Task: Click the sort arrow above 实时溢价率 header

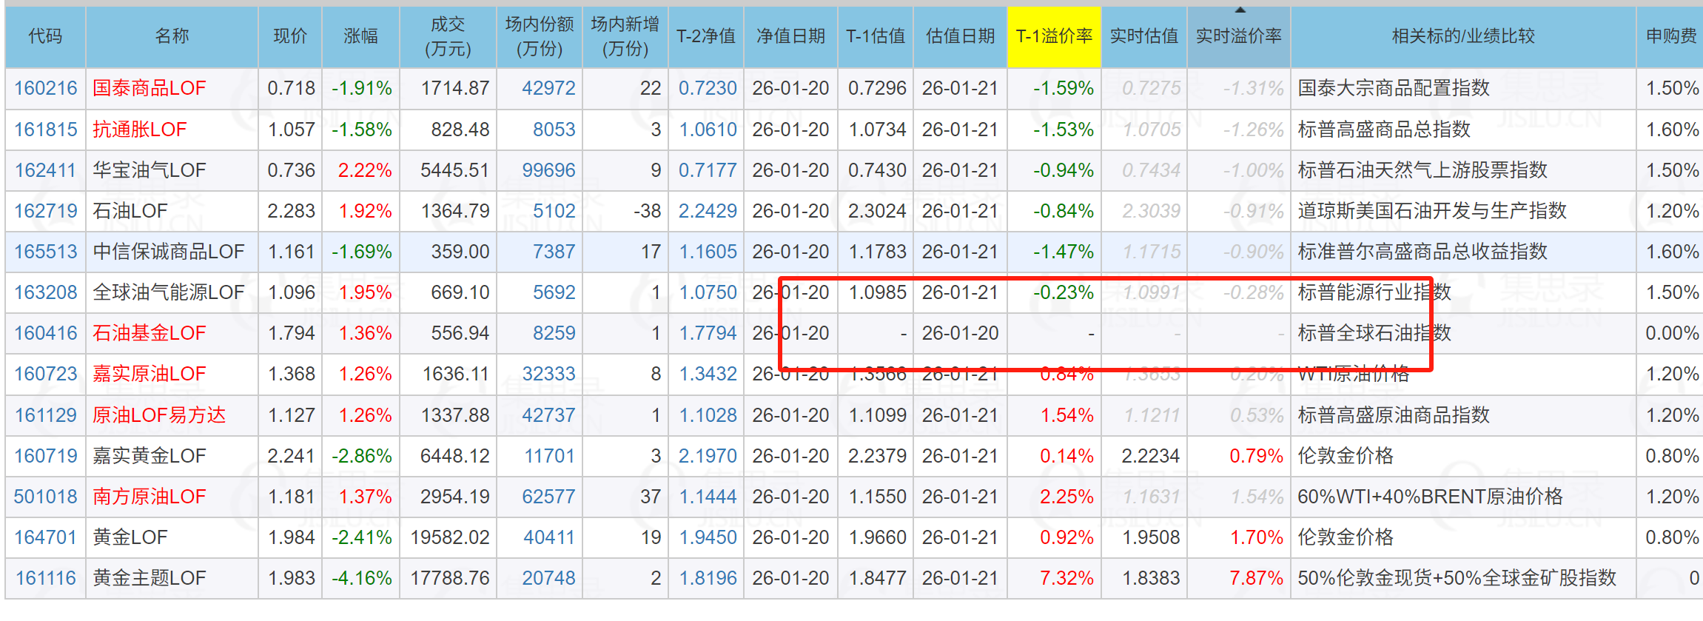Action: click(x=1240, y=10)
